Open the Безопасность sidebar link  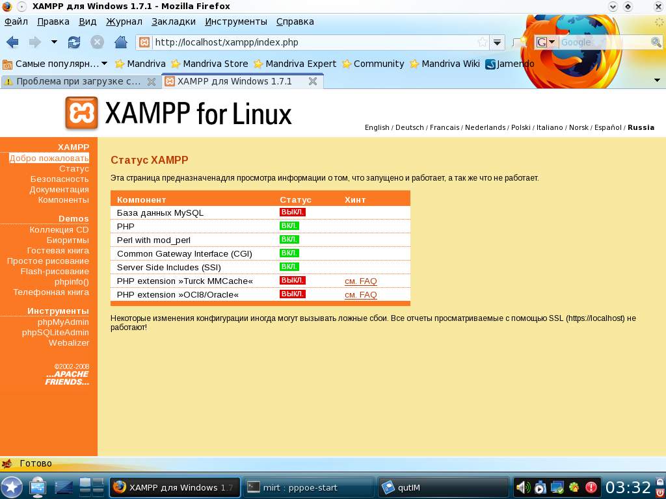59,179
